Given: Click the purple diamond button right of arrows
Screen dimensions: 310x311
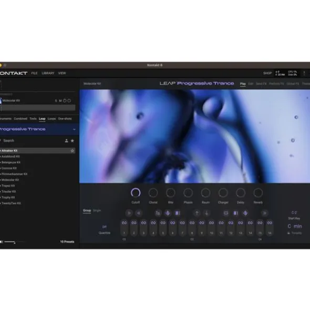Looking at the screenshot, I should click(x=245, y=213).
